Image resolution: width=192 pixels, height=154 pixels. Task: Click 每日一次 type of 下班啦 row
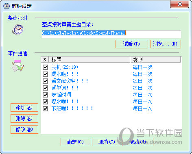tap(142, 108)
